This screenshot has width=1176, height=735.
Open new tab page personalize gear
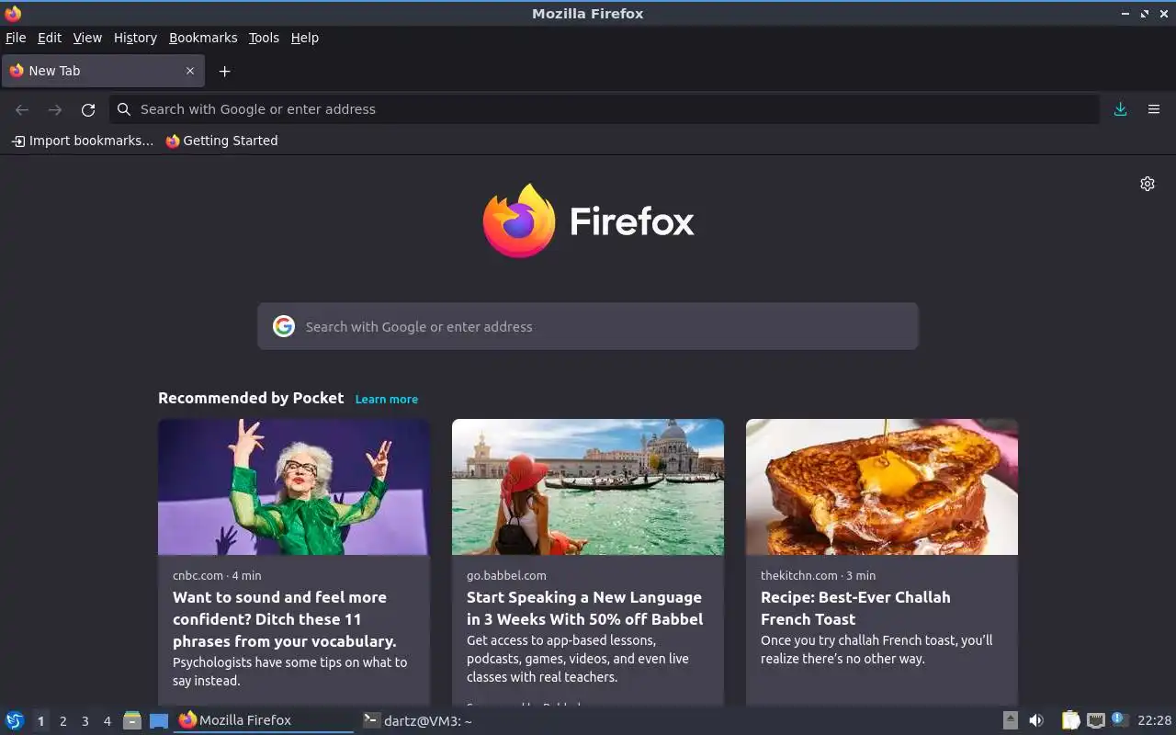pos(1148,184)
